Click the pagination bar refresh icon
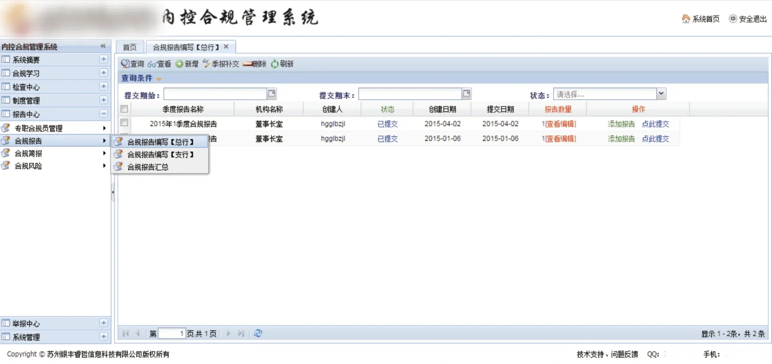Viewport: 772px width, 364px height. (x=258, y=333)
